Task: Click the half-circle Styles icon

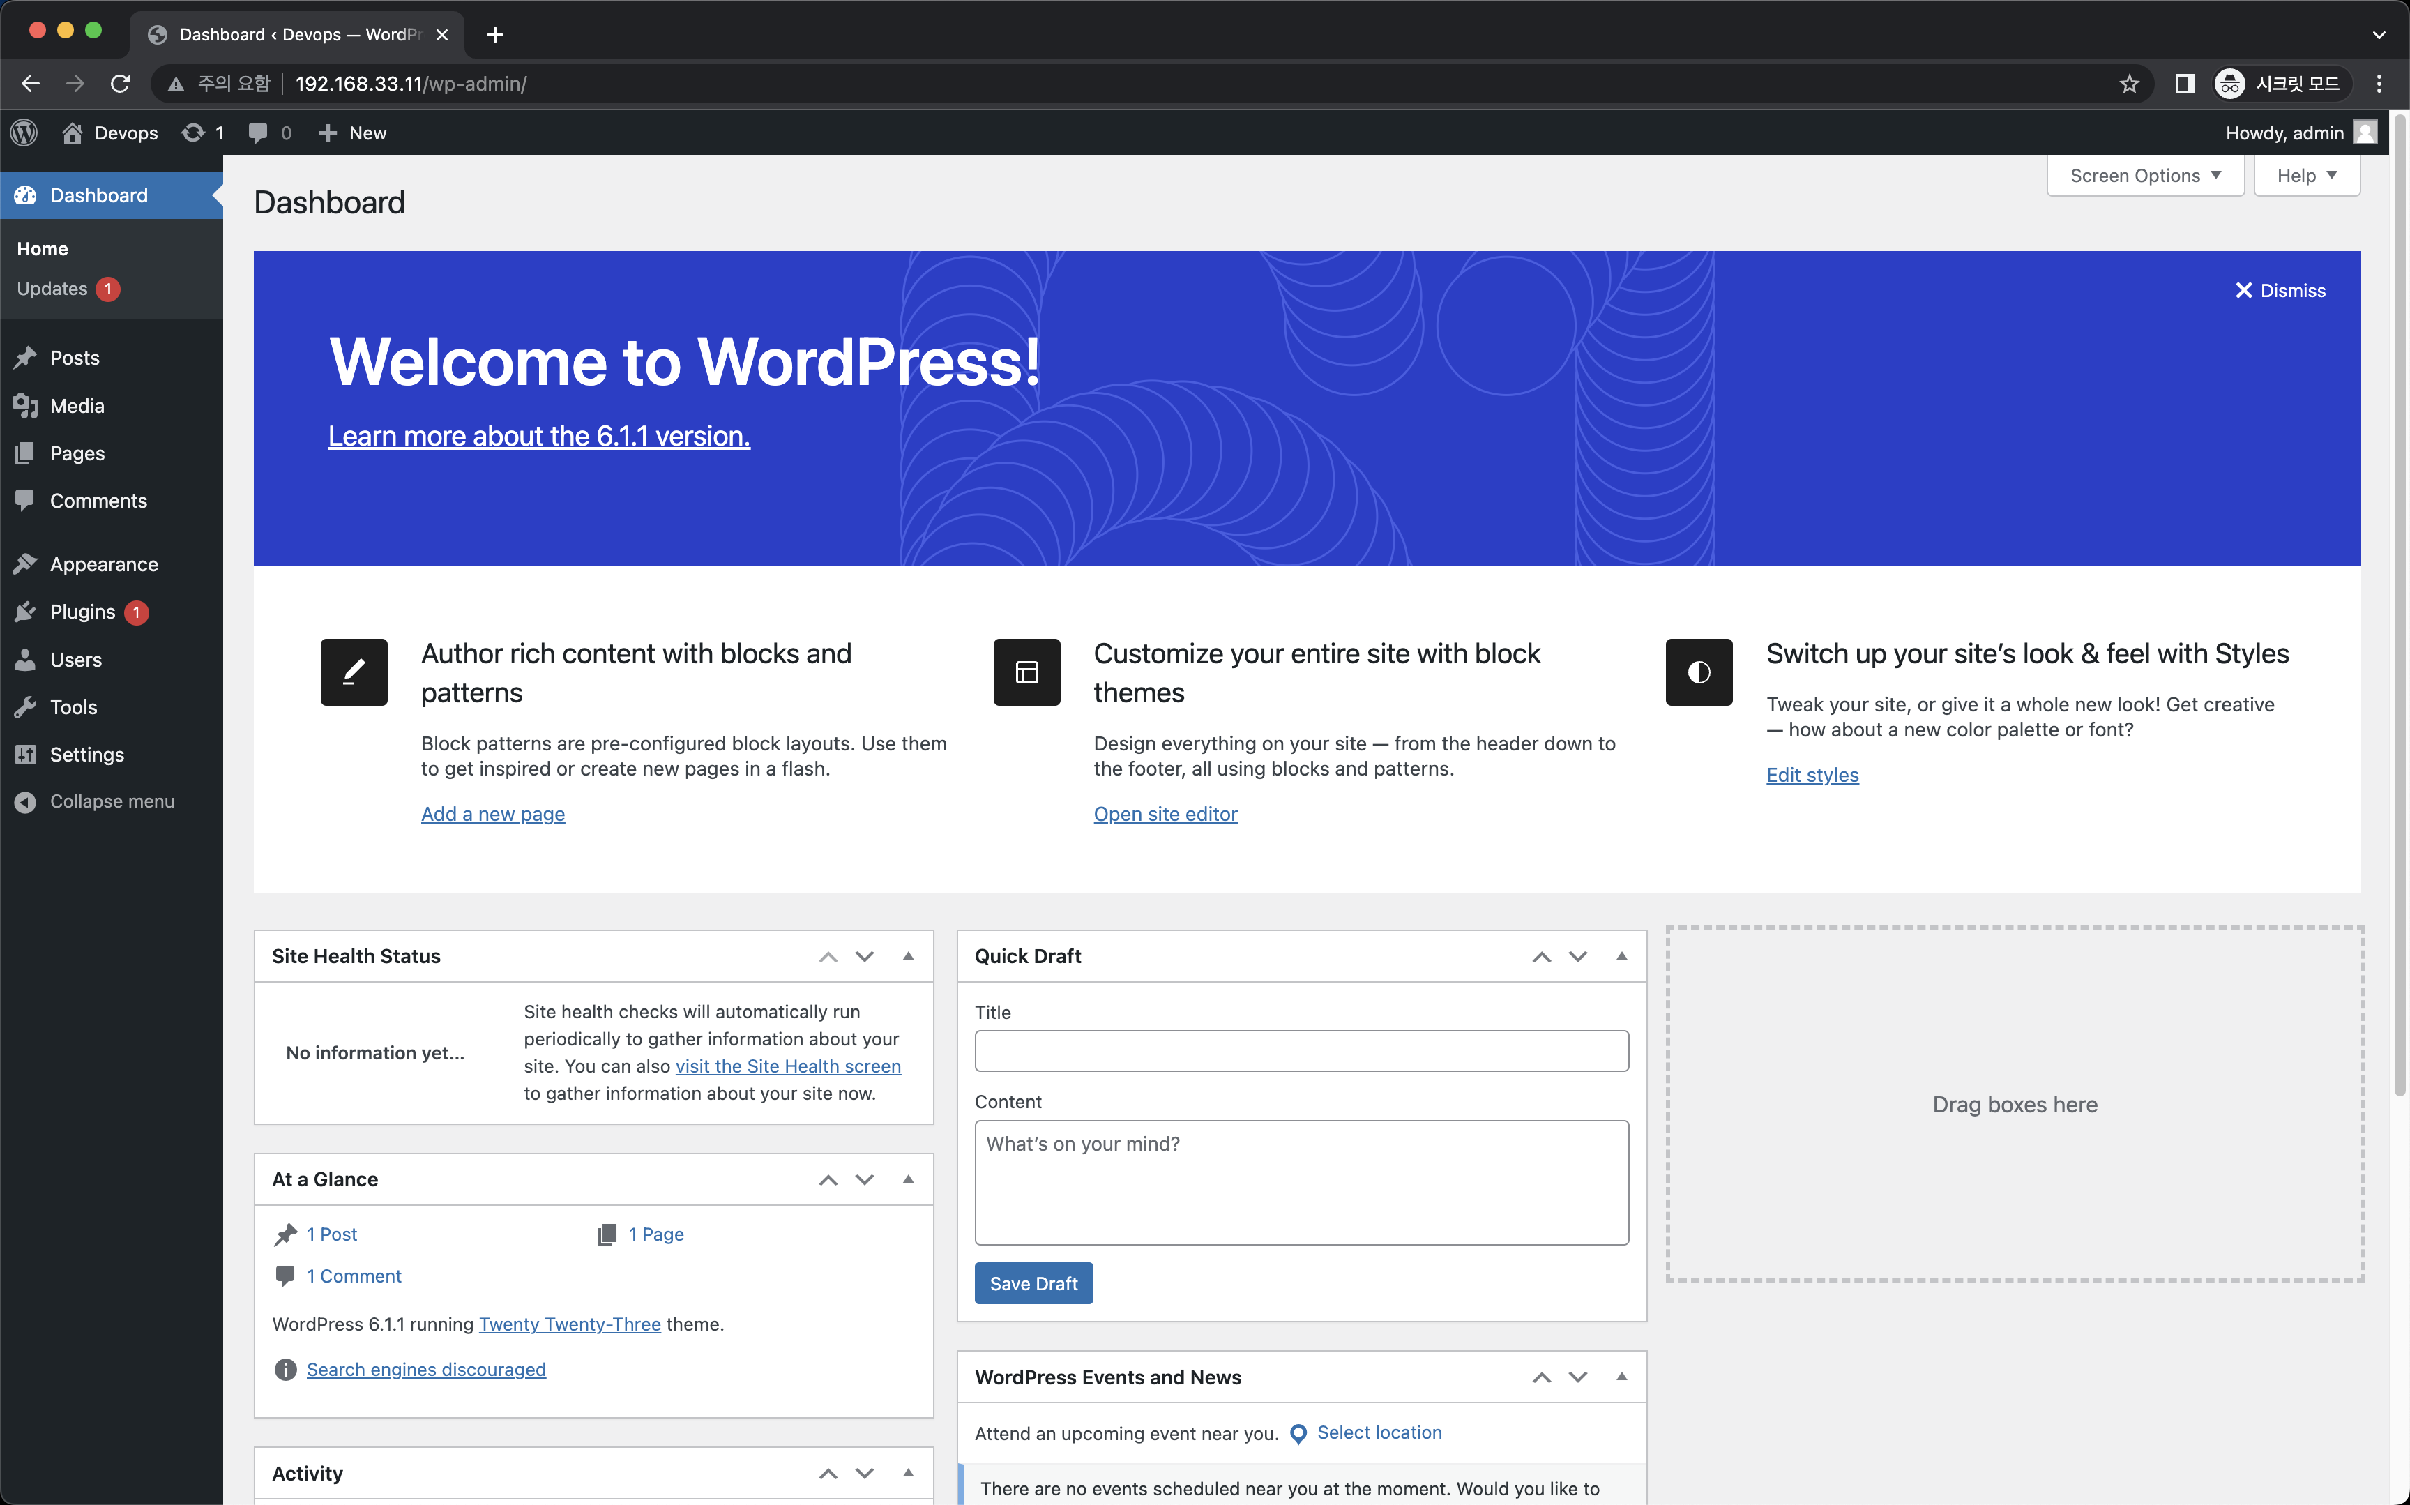Action: [x=1699, y=672]
